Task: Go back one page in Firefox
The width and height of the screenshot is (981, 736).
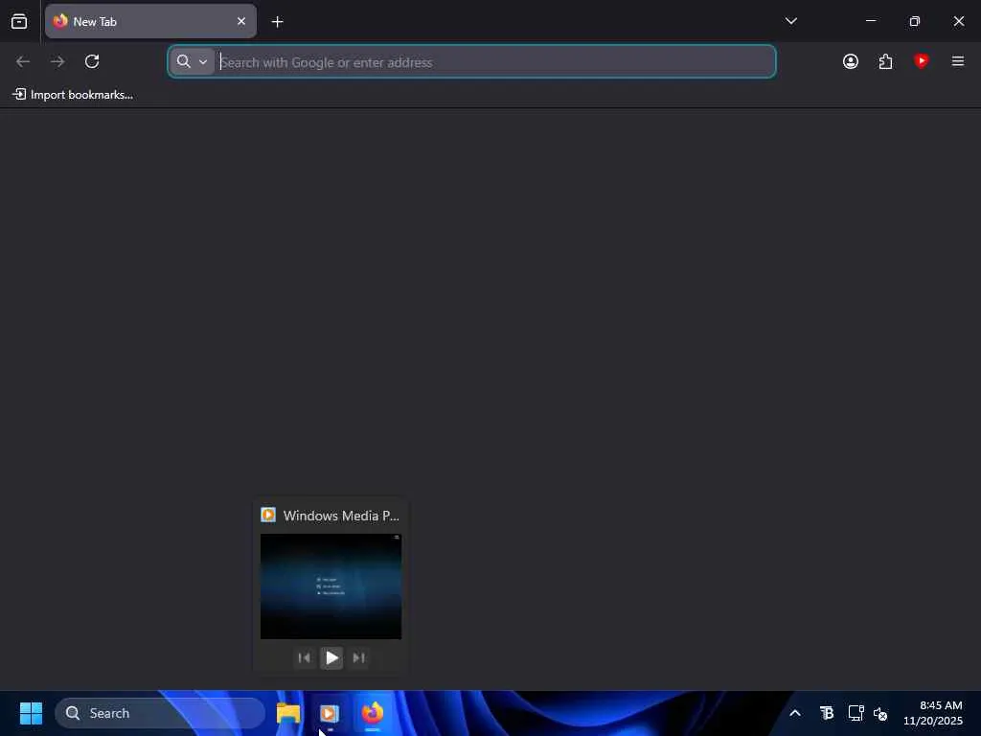Action: [x=23, y=61]
